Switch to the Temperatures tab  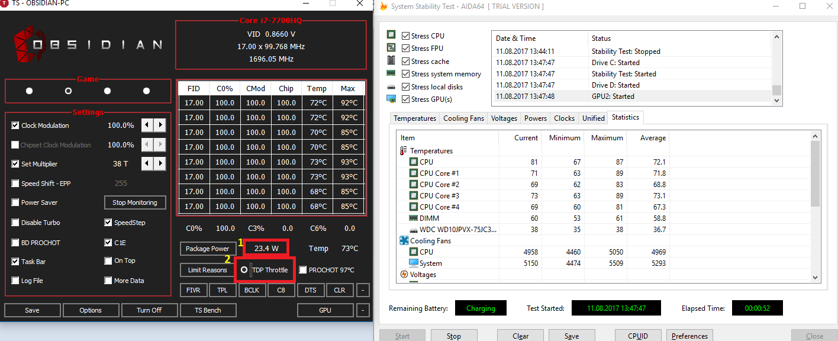click(x=415, y=118)
